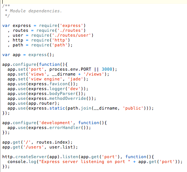Click 'app.configure(function(){' line
Image resolution: width=187 pixels, height=172 pixels.
click(x=35, y=64)
